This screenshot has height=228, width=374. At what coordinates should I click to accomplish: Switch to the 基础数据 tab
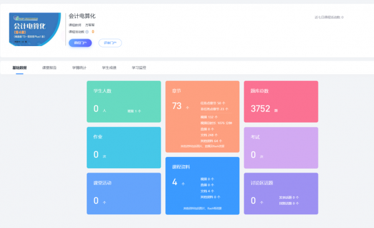point(19,68)
